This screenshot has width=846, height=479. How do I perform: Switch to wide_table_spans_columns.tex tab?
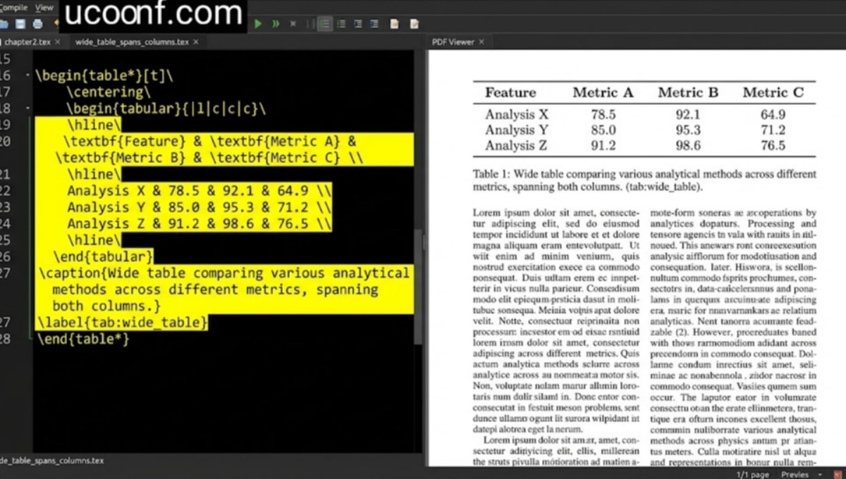click(x=132, y=42)
